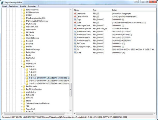The width and height of the screenshot is (158, 120).
Task: Expand the Multimedia tree node
Action: click(21, 24)
